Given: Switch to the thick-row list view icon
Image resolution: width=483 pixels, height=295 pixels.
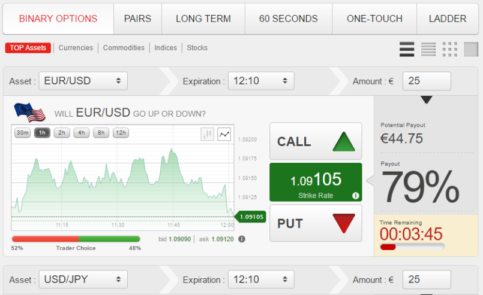Looking at the screenshot, I should [407, 49].
